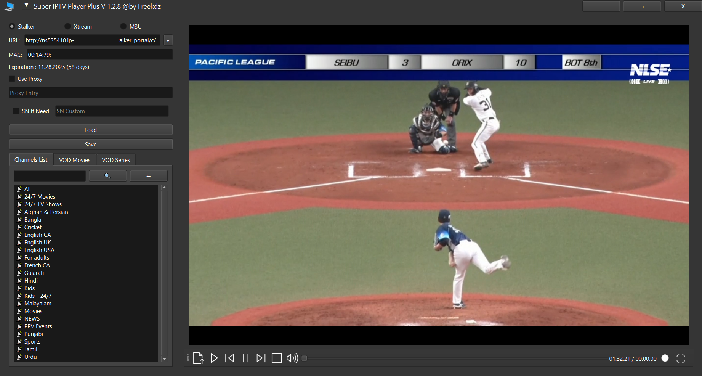The height and width of the screenshot is (376, 702).
Task: Open the title bar dropdown triangle menu
Action: (26, 5)
